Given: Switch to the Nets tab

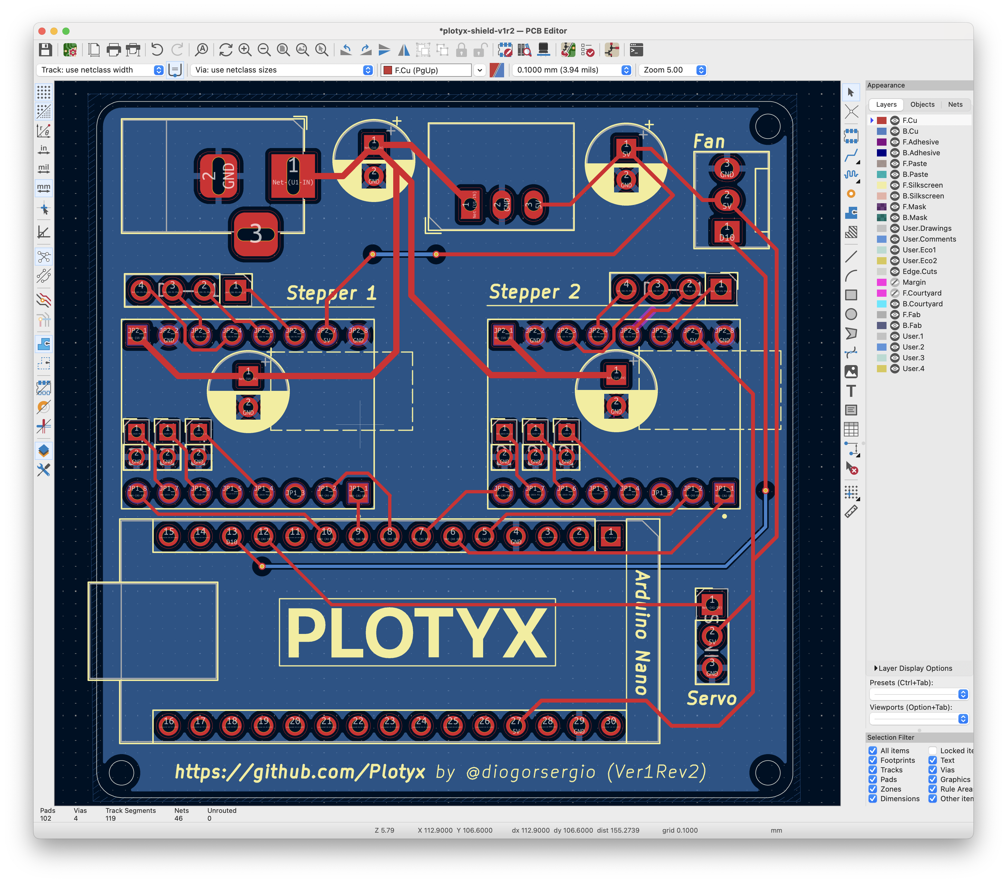Looking at the screenshot, I should 955,105.
